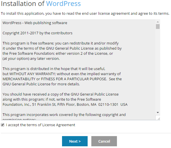171x148 pixels.
Task: Click 'MERCHANTABILITY or FITNESS FOR A PARTICULAR PURPOSE' line
Action: pyautogui.click(x=62, y=79)
